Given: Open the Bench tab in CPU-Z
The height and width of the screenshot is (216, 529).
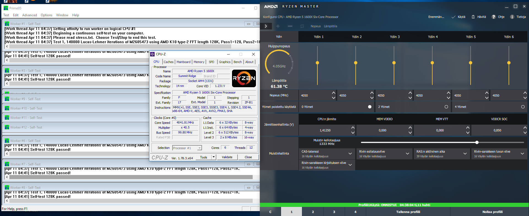Looking at the screenshot, I should pyautogui.click(x=238, y=62).
